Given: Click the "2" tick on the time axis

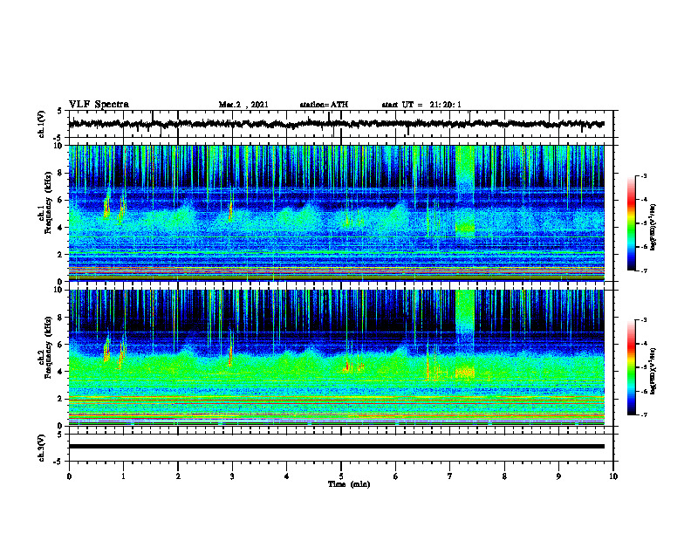Looking at the screenshot, I should point(178,476).
